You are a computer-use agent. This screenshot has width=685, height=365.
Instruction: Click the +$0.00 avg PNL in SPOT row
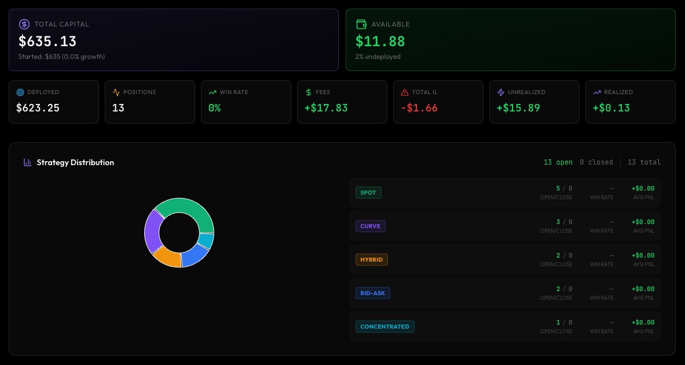(x=643, y=189)
